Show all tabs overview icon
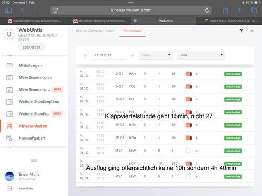This screenshot has width=262, height=196. pyautogui.click(x=254, y=10)
